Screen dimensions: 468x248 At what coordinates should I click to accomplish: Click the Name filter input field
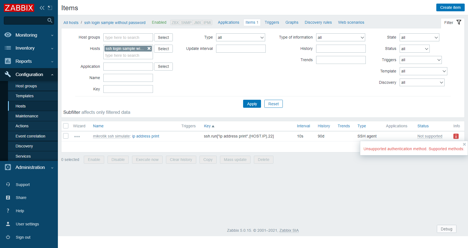point(128,78)
